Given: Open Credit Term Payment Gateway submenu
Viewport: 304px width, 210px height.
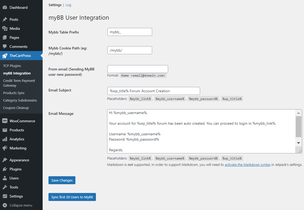Looking at the screenshot, I should point(19,83).
